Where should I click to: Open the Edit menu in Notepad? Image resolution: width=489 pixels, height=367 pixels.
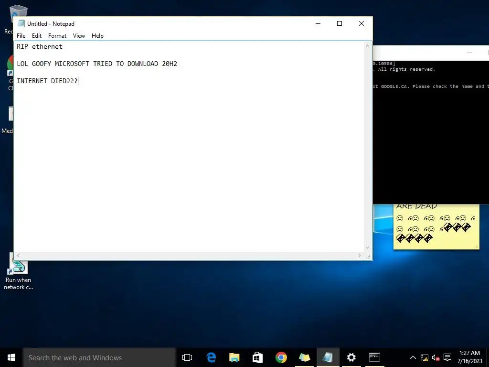click(x=36, y=36)
